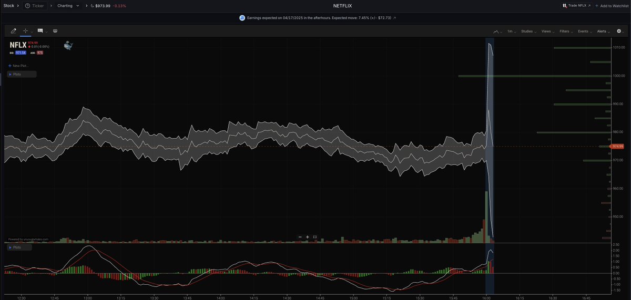The image size is (631, 300).
Task: Expand the annotation tool dropdown arrow
Action: pos(47,32)
